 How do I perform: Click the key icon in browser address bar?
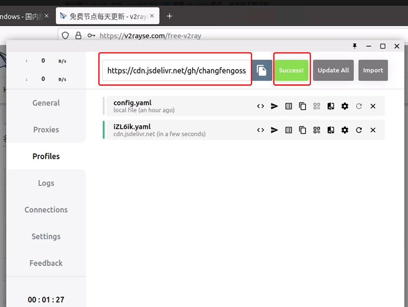[x=91, y=36]
